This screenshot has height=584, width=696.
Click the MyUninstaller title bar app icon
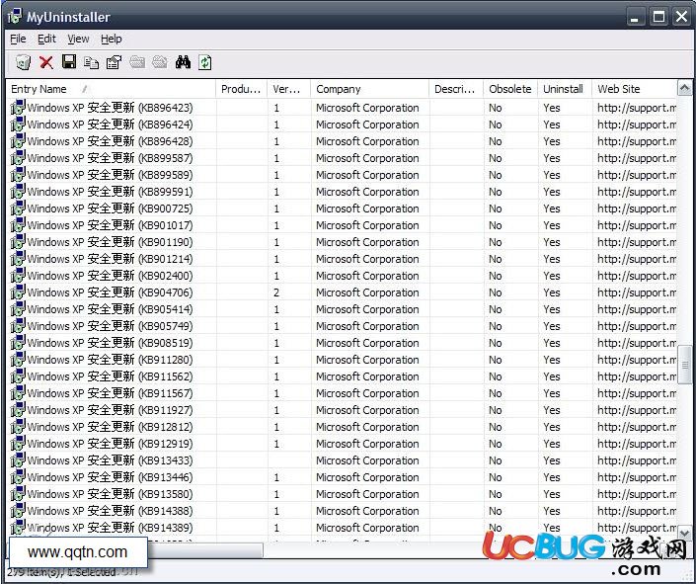click(x=14, y=17)
